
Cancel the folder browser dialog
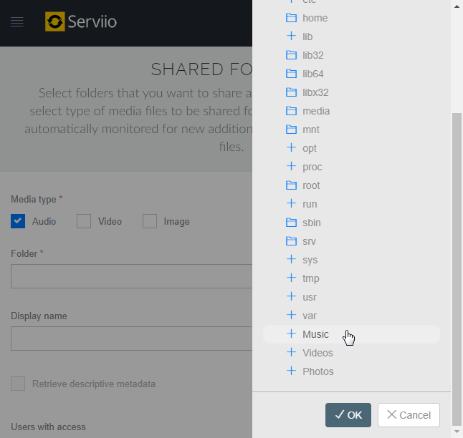(x=409, y=415)
